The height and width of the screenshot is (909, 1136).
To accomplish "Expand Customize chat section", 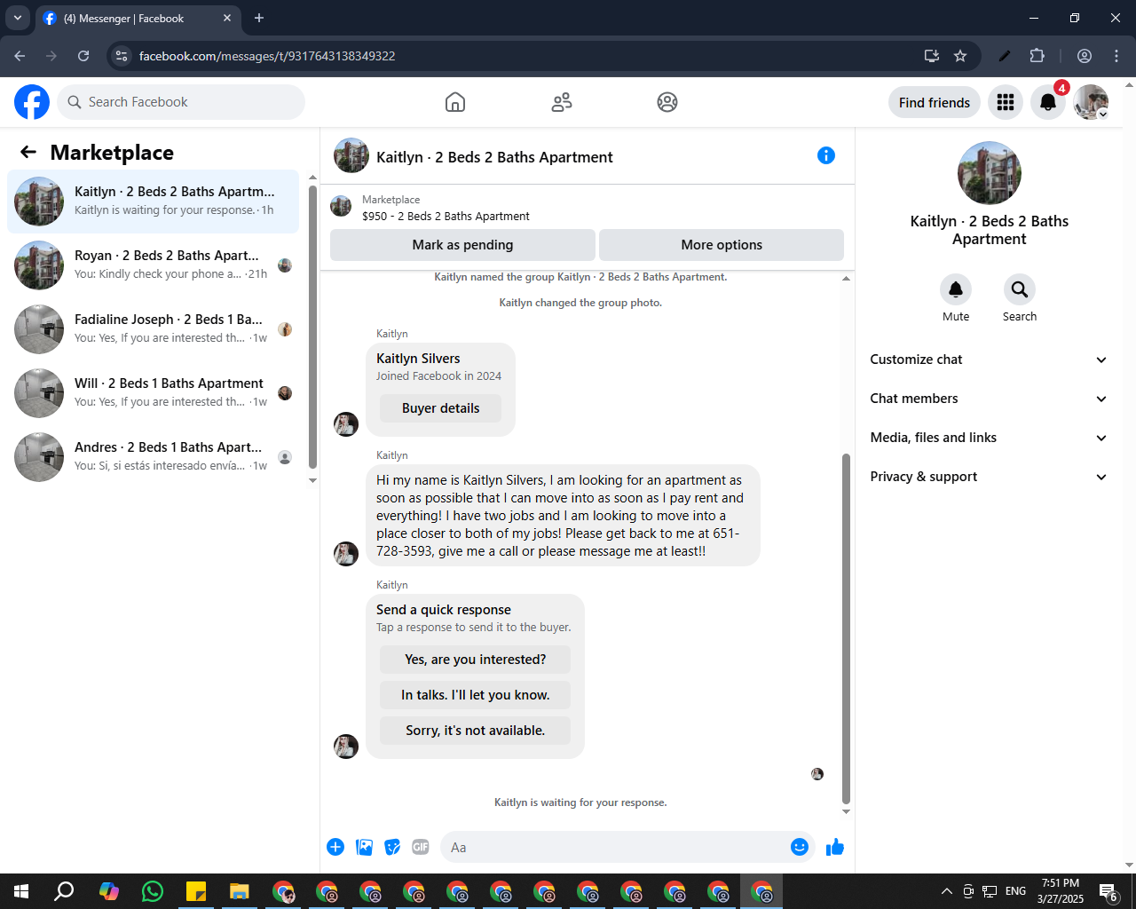I will point(989,360).
